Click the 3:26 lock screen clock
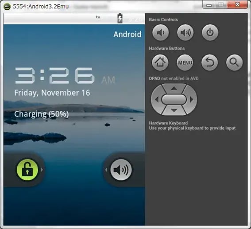The height and width of the screenshot is (229, 251). [55, 76]
